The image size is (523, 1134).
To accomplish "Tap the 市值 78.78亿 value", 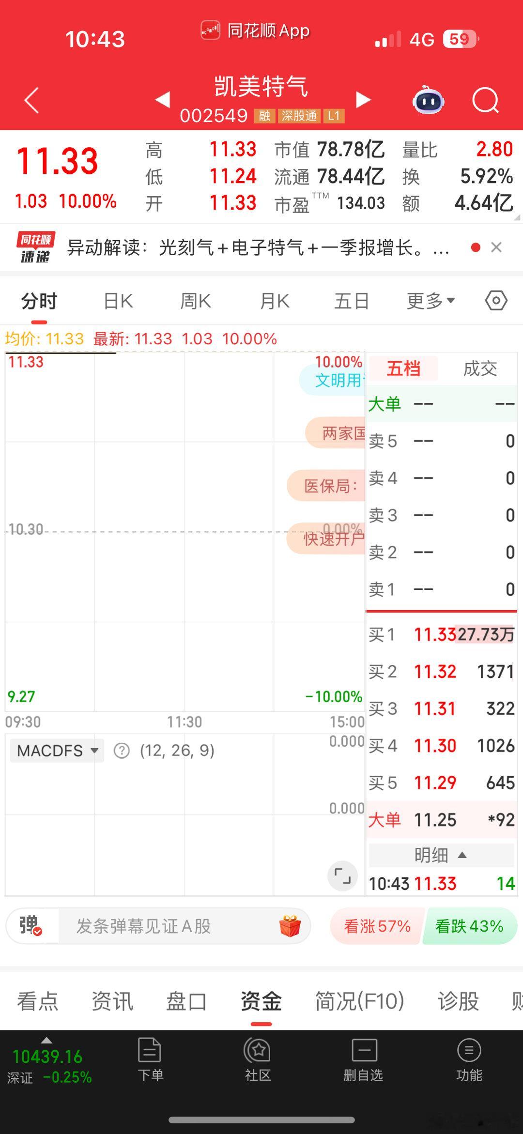I will pos(351,150).
